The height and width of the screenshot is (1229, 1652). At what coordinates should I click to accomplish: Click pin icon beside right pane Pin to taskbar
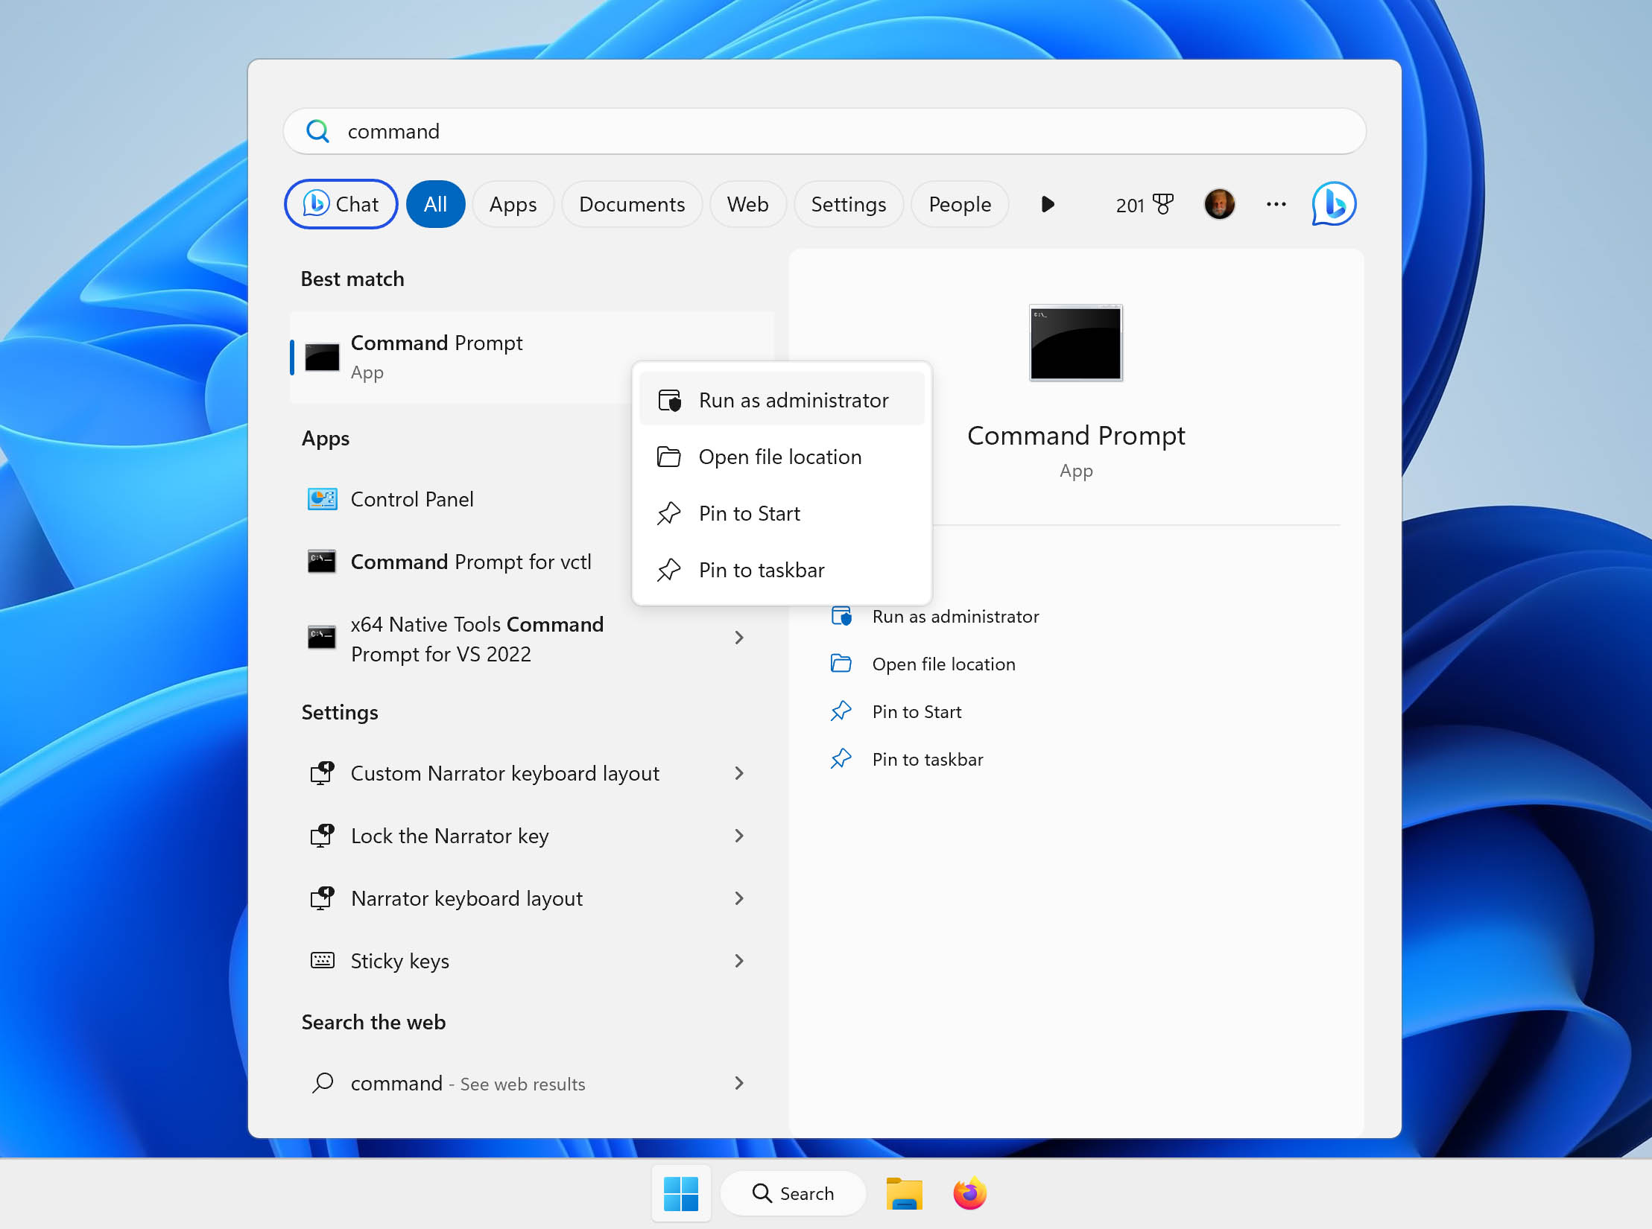(841, 758)
